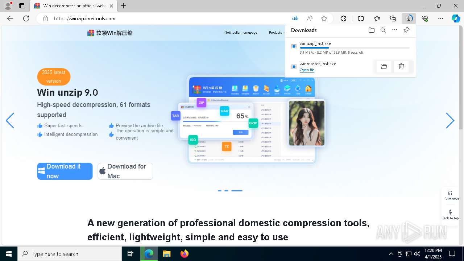Screen dimensions: 464x261
Task: Show hidden system tray icons
Action: 391,254
